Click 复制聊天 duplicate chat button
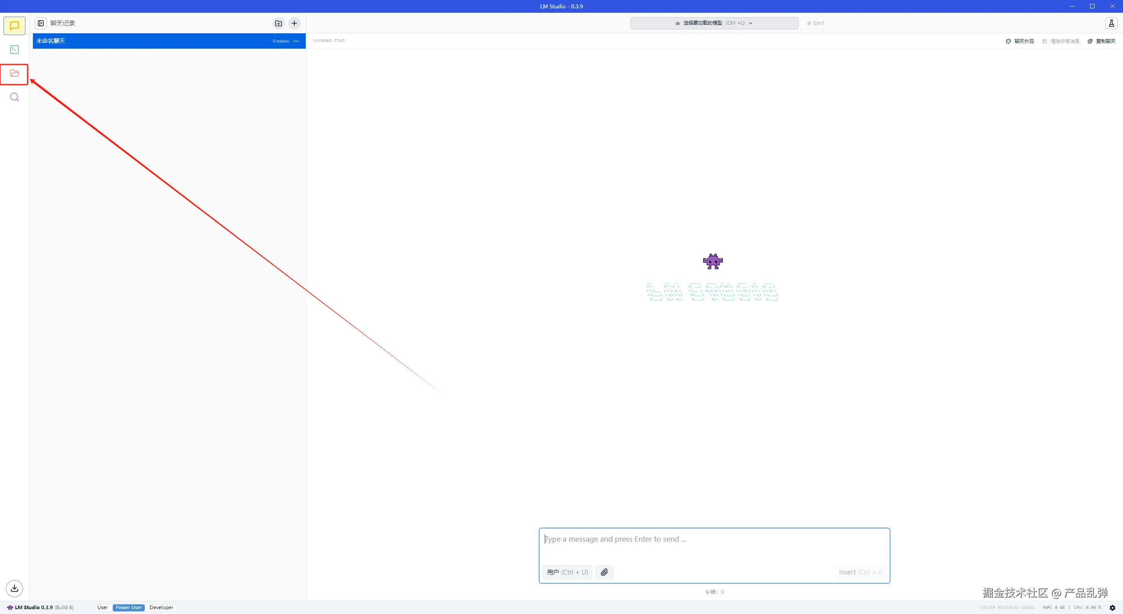This screenshot has height=614, width=1123. [1102, 41]
